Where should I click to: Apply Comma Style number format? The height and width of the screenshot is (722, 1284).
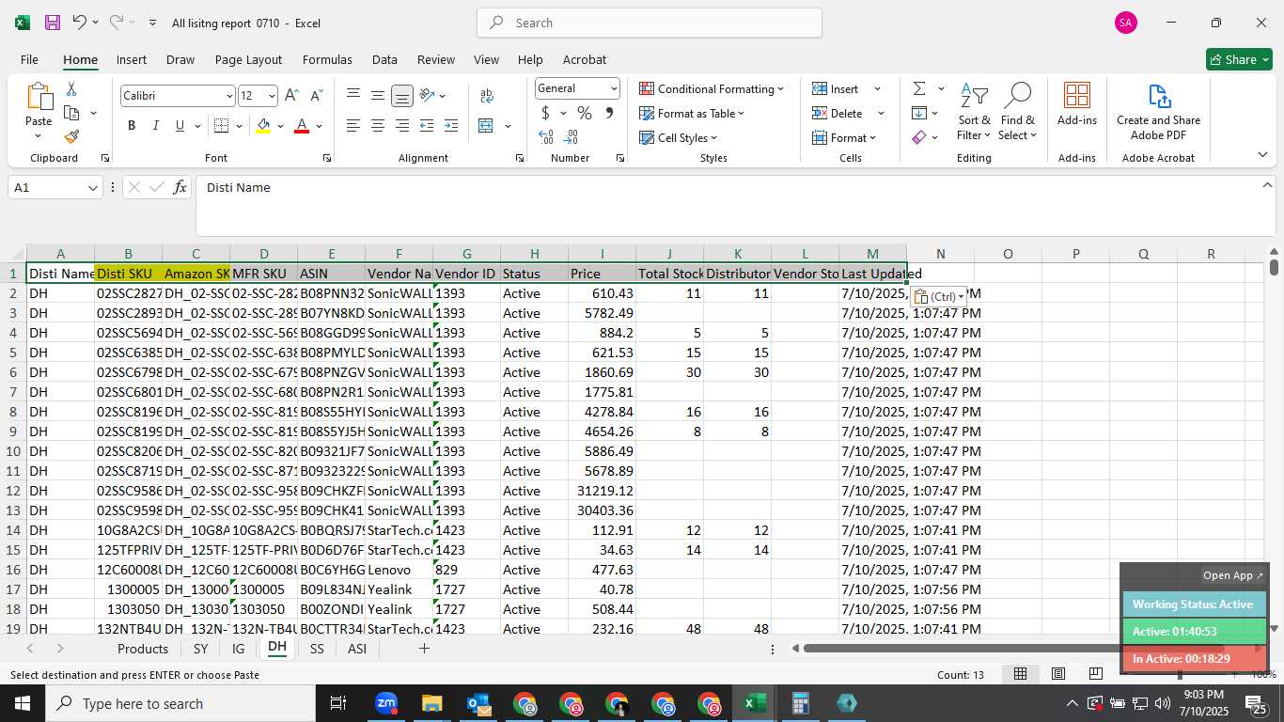point(609,113)
